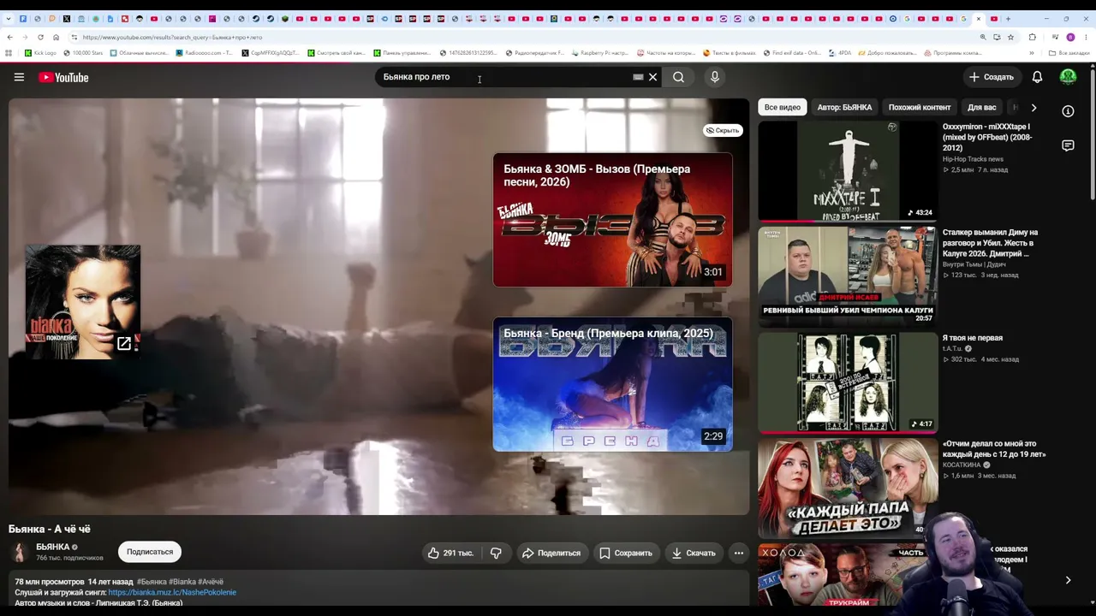Open the three-dot more actions menu under video
The height and width of the screenshot is (616, 1096).
[x=739, y=553]
